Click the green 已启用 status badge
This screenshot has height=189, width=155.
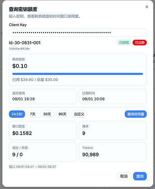(x=124, y=43)
